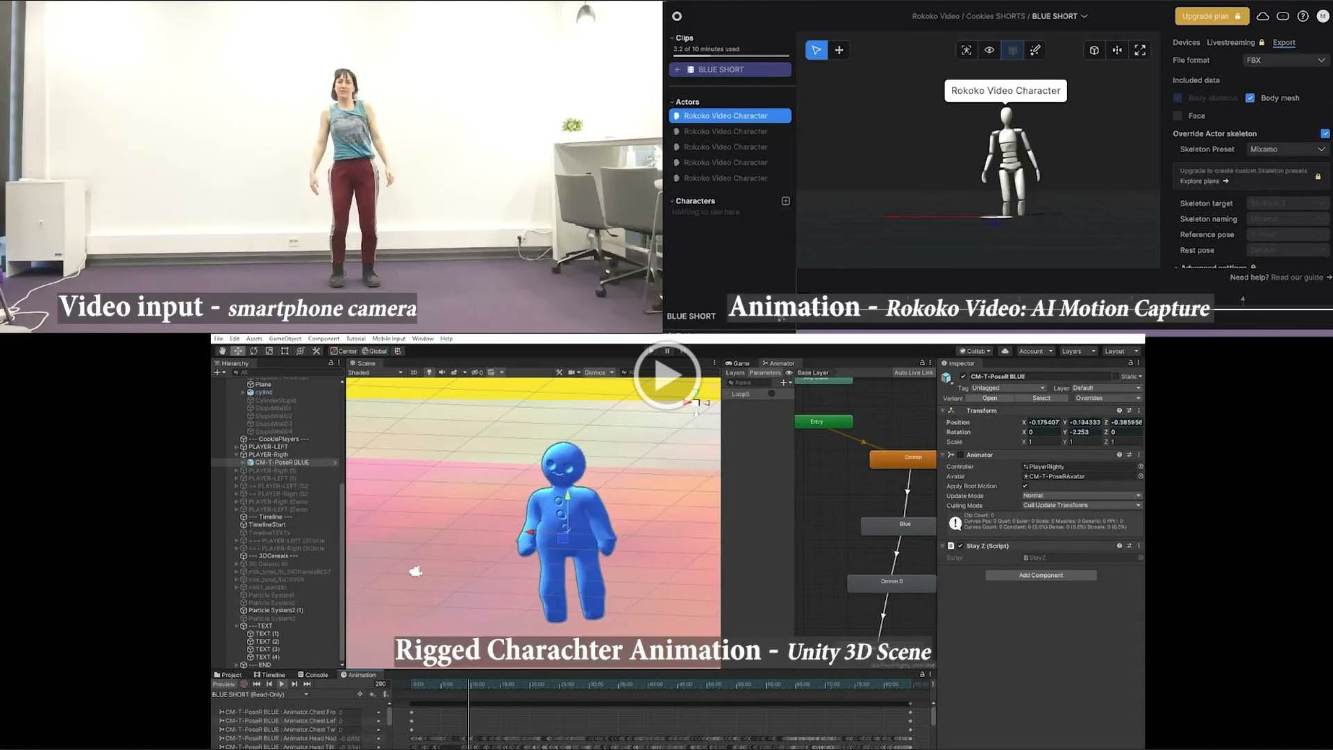The width and height of the screenshot is (1333, 750).
Task: Toggle the Face checkbox
Action: tap(1177, 116)
